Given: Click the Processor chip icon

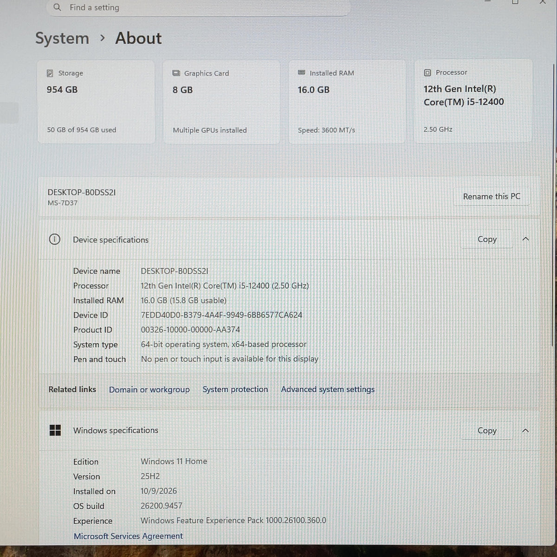Looking at the screenshot, I should pos(427,73).
